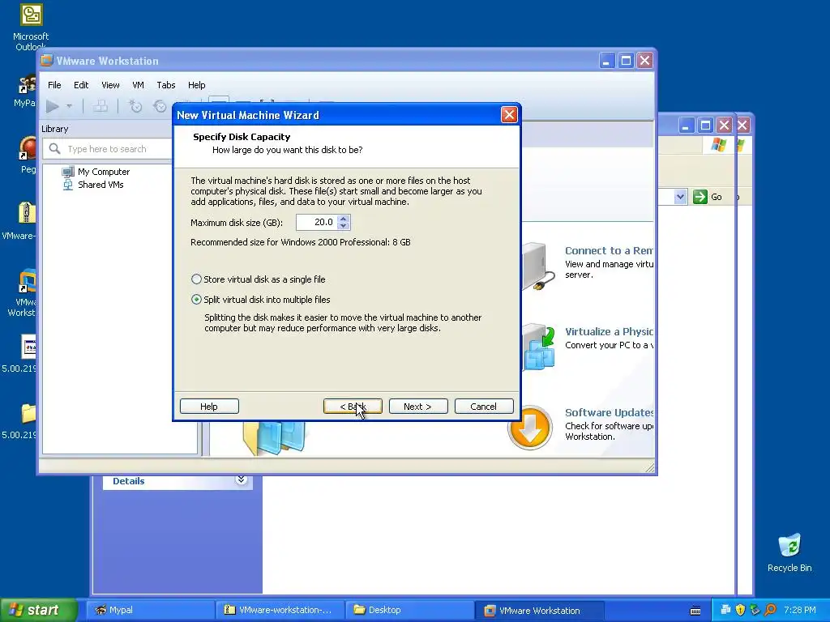Click the wizard Cancel button

point(484,407)
